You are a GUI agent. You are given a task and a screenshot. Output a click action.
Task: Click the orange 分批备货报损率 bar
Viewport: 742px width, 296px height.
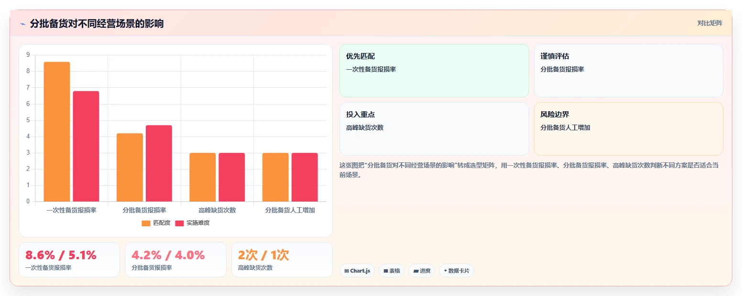coord(130,167)
